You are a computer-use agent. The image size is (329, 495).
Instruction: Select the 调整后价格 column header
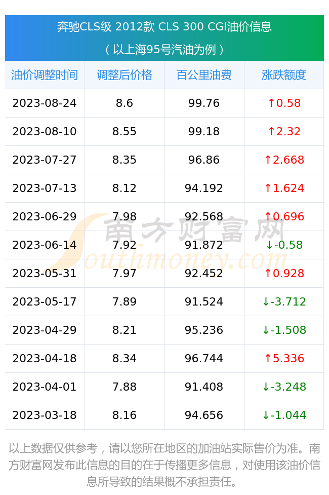(x=125, y=75)
